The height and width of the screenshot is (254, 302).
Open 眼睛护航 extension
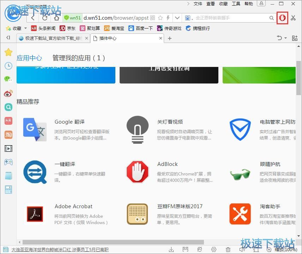tap(270, 164)
